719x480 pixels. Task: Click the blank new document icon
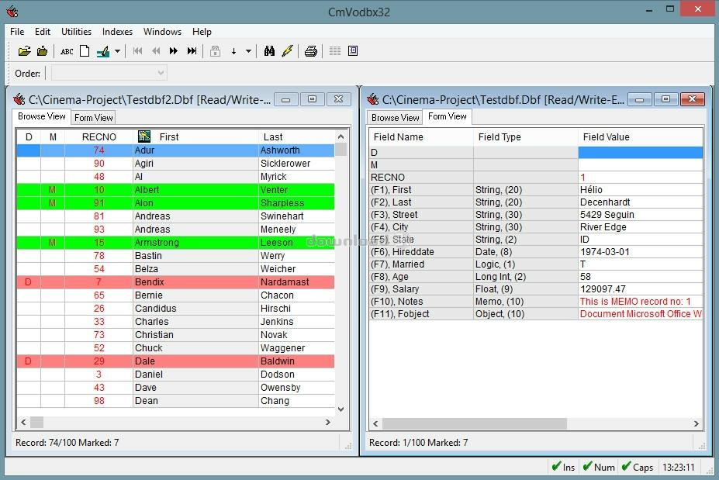click(x=85, y=51)
